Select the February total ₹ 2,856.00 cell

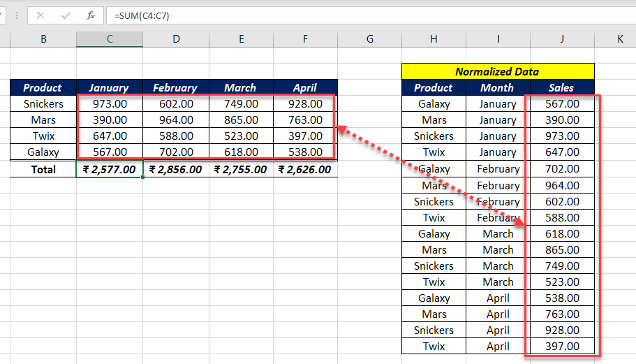pos(176,169)
